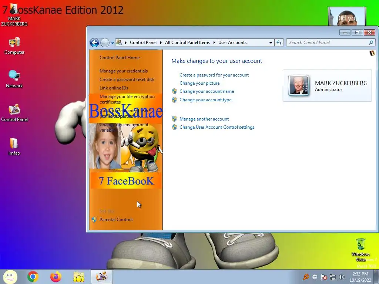This screenshot has width=379, height=284.
Task: Click Change your account name
Action: 207,91
